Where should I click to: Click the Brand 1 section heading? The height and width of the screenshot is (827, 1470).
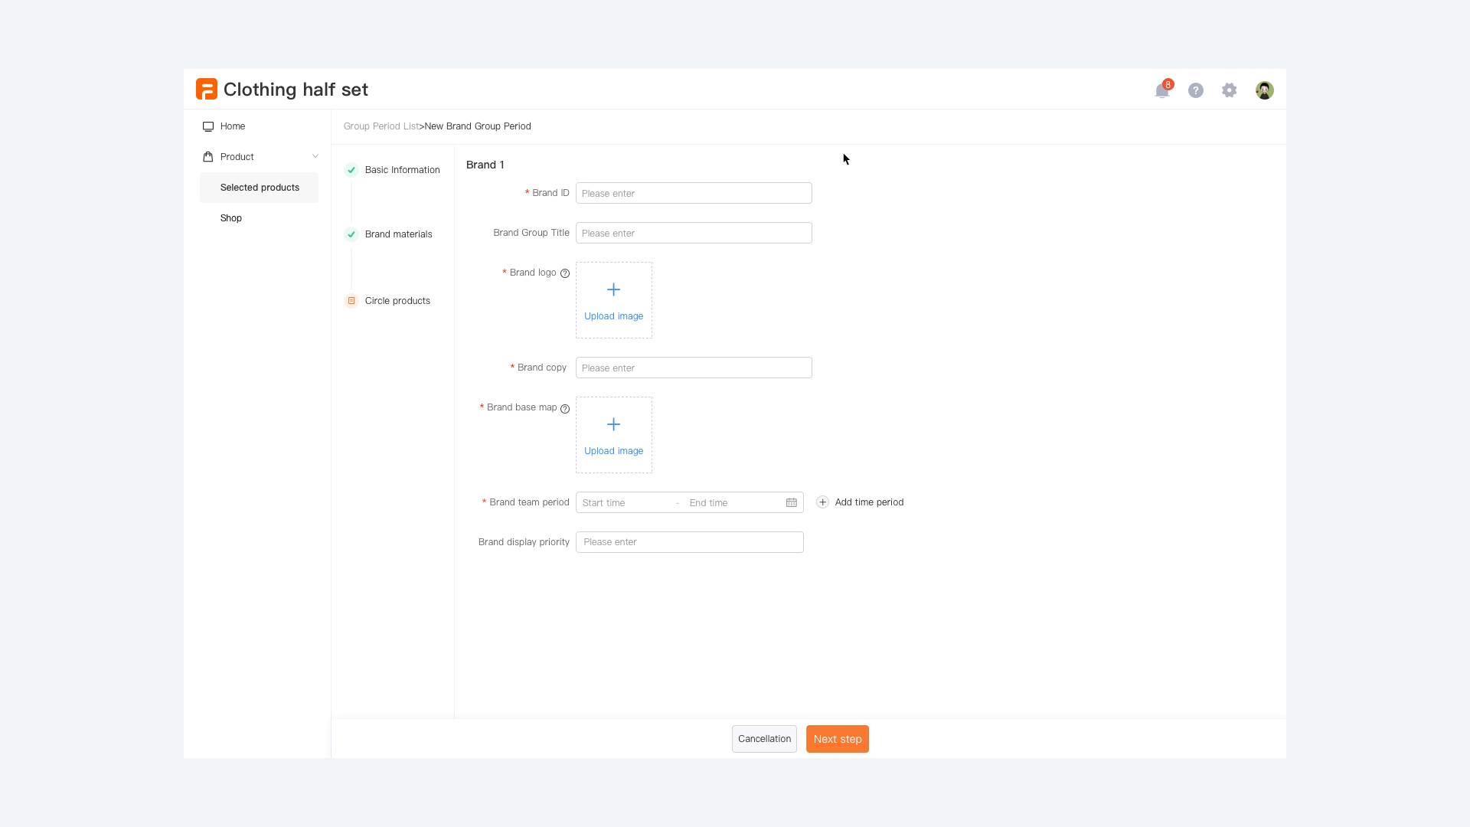[485, 165]
